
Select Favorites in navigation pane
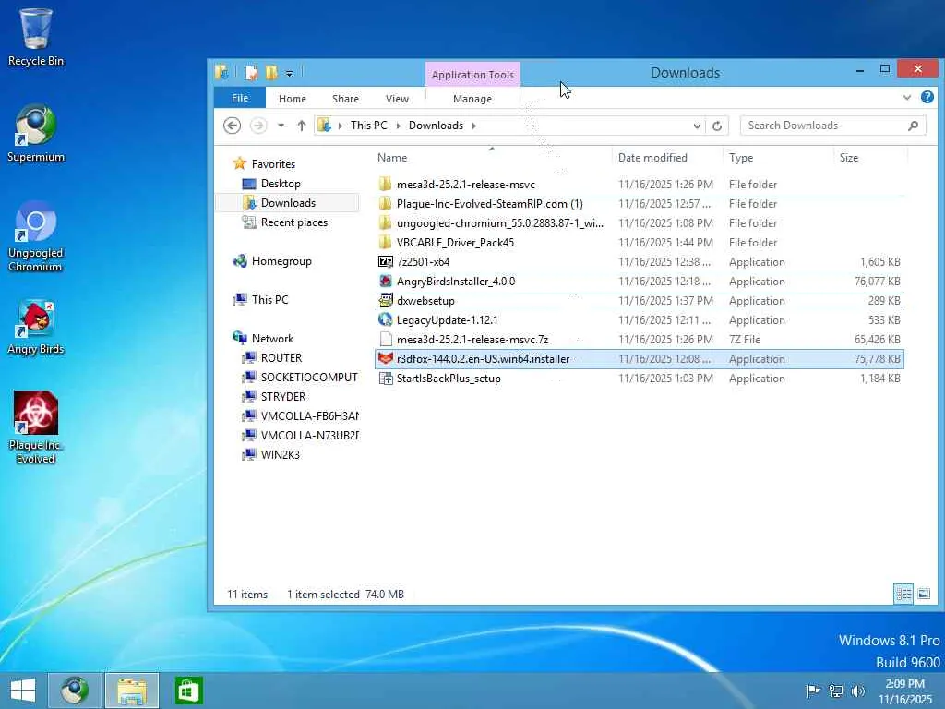click(x=273, y=164)
